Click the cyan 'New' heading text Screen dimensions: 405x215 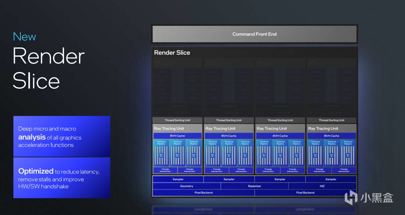[24, 37]
